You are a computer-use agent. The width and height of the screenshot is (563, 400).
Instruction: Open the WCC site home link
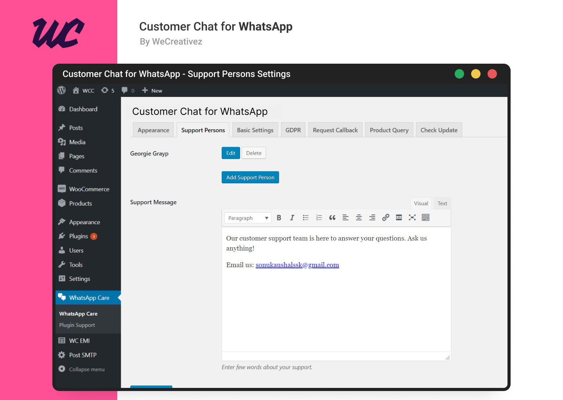click(83, 91)
